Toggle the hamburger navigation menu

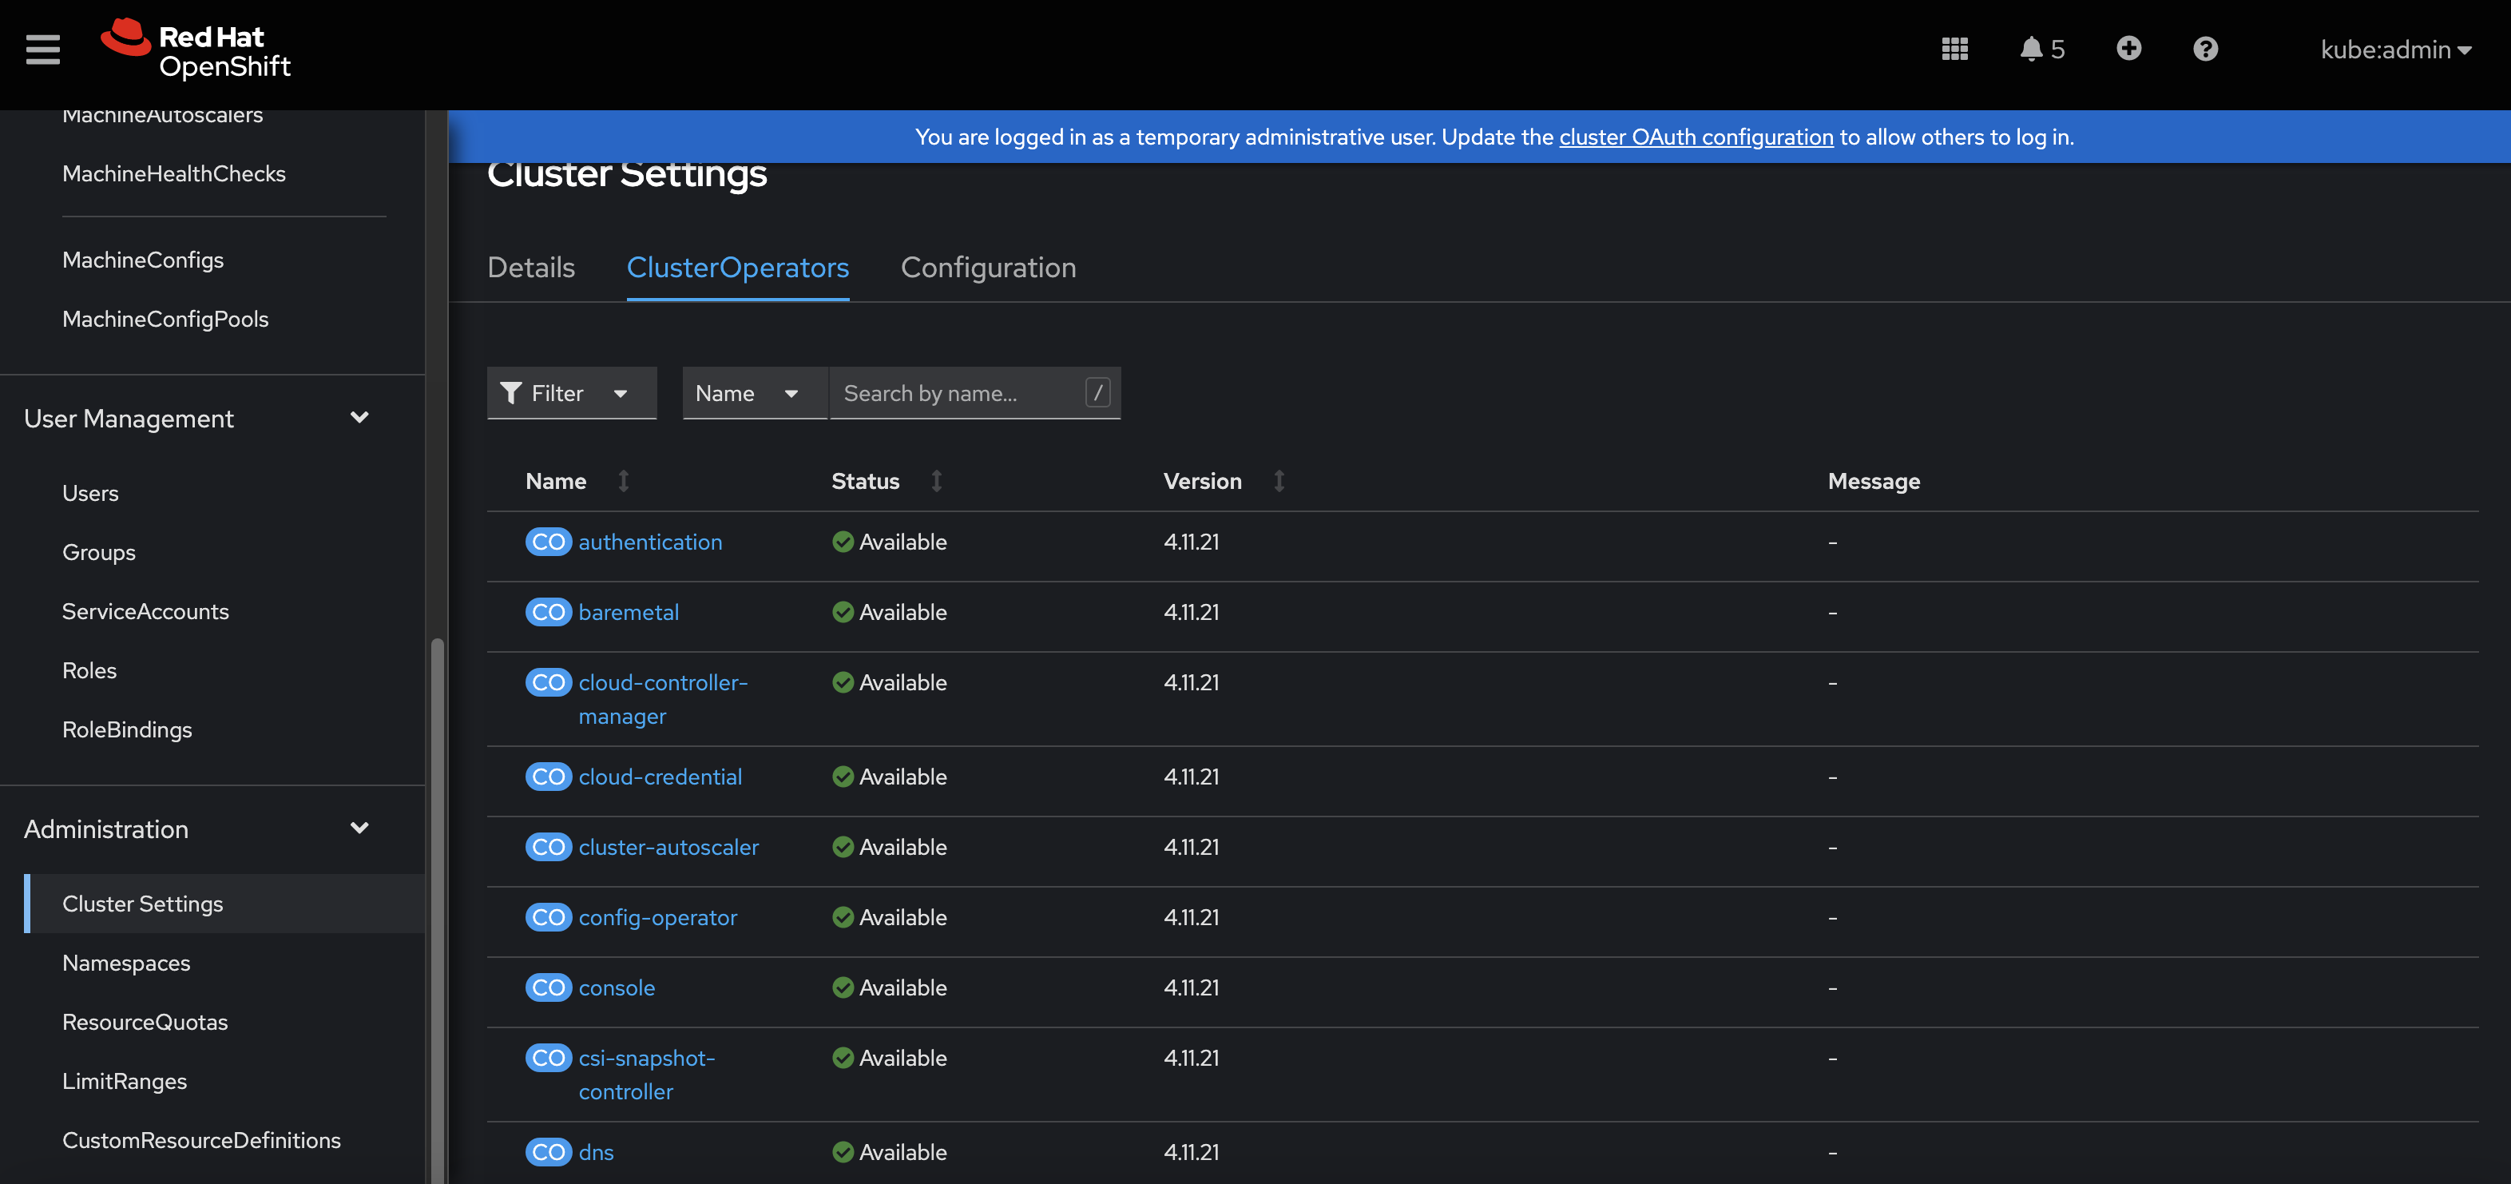tap(43, 50)
